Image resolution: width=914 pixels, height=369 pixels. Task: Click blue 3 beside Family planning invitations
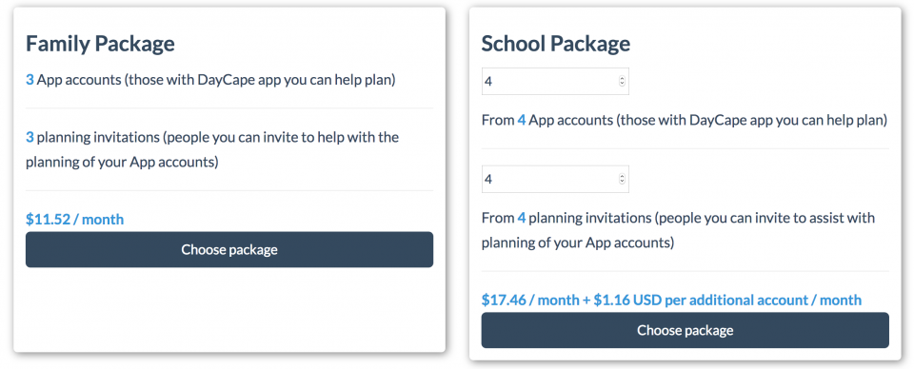tap(30, 137)
